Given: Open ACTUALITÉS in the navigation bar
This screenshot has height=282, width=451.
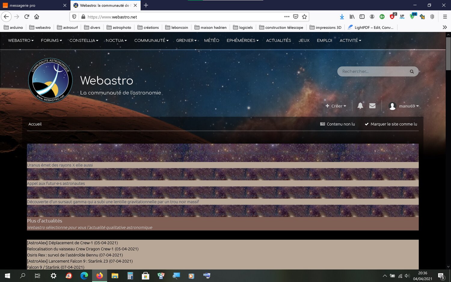Looking at the screenshot, I should [278, 40].
